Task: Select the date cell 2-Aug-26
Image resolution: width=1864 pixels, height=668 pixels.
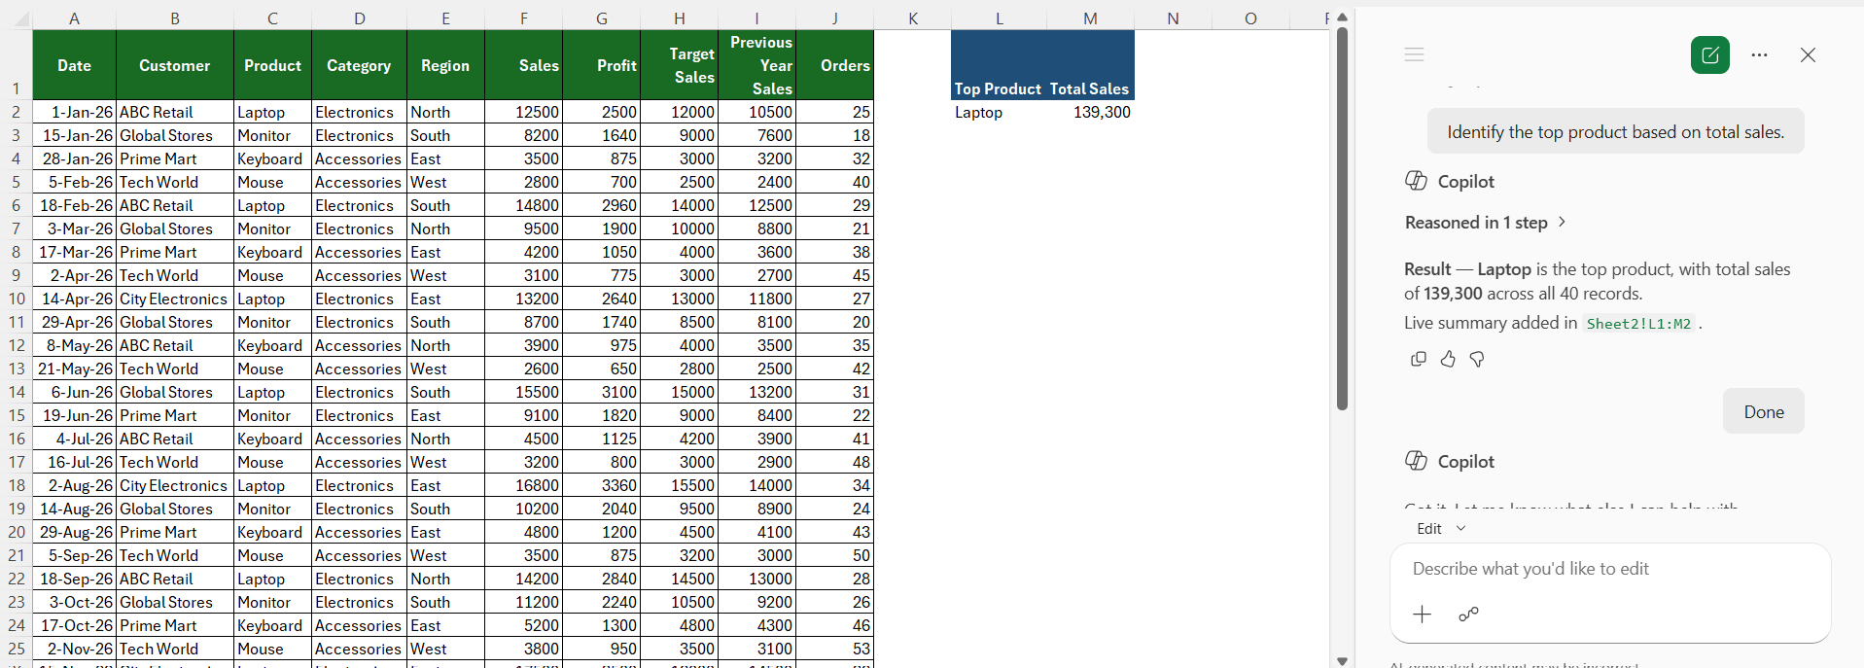Action: pyautogui.click(x=74, y=485)
